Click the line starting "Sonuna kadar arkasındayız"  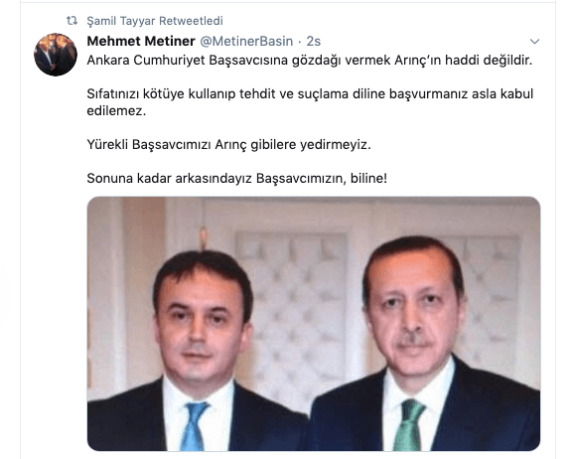pos(236,178)
